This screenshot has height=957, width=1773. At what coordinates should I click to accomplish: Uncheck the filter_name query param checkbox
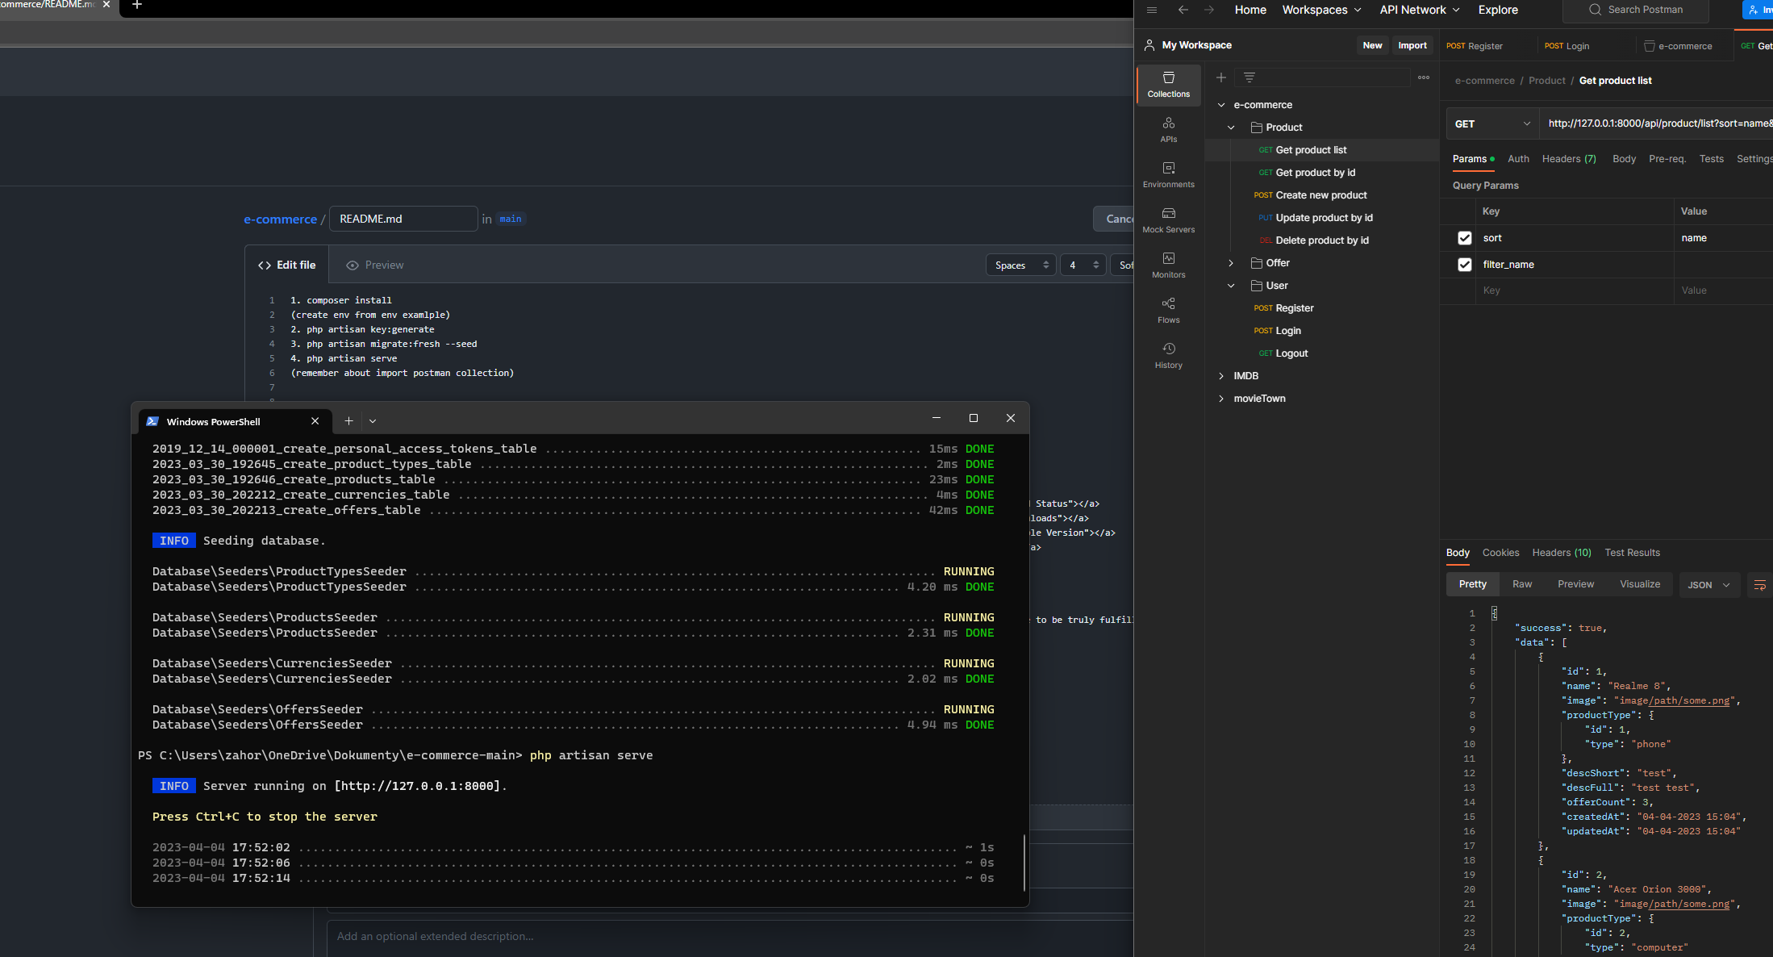coord(1465,265)
